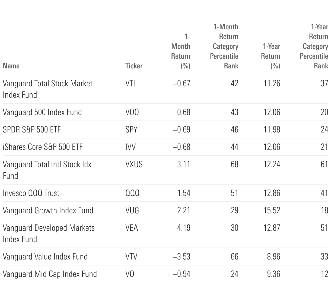Viewport: 331px width, 285px height.
Task: Click the QQQ ticker
Action: (132, 193)
